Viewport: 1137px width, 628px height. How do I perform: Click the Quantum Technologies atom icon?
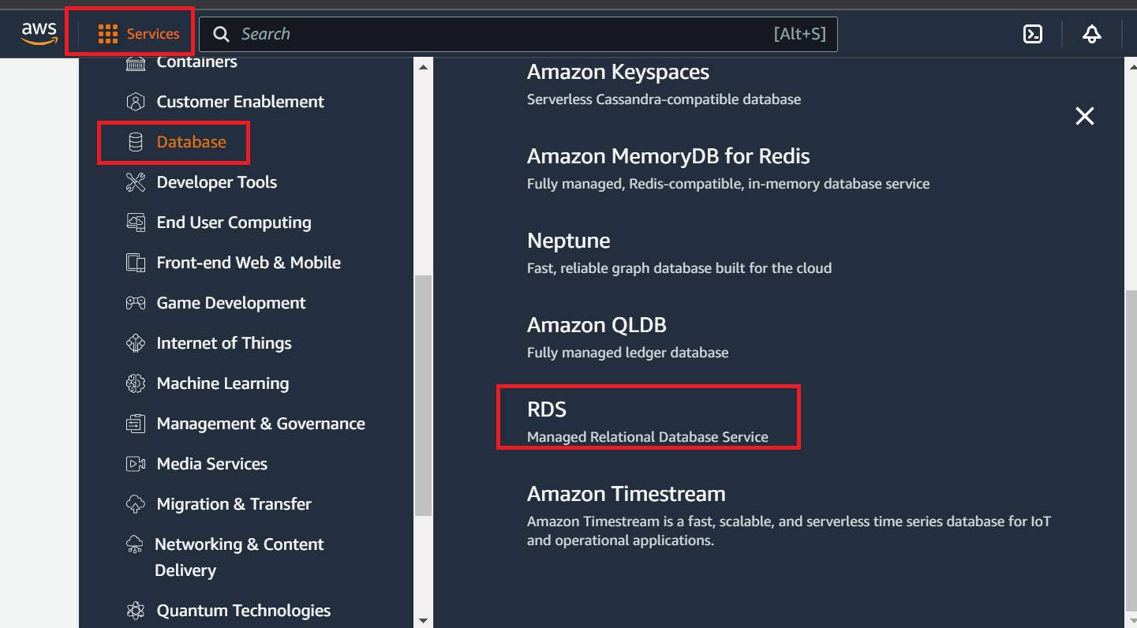(135, 610)
